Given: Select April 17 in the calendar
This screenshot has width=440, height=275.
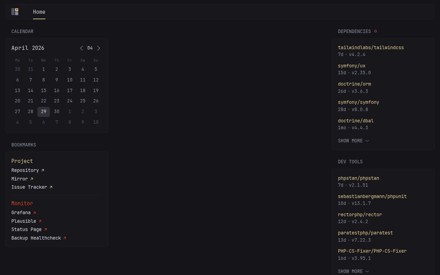Looking at the screenshot, I should [x=70, y=90].
